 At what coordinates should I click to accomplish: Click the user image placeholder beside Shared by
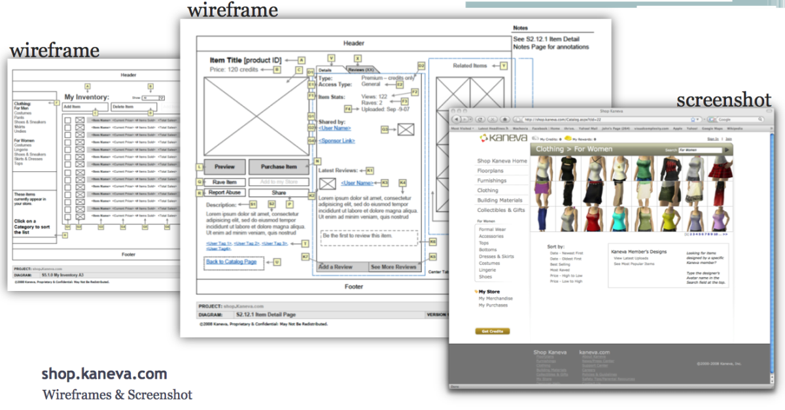tap(406, 129)
